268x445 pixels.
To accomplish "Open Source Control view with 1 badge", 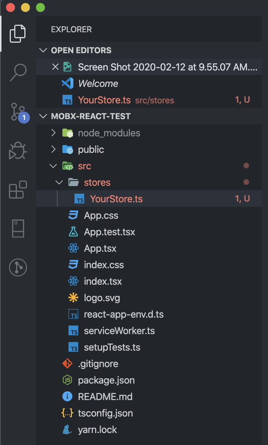I will coord(19,112).
